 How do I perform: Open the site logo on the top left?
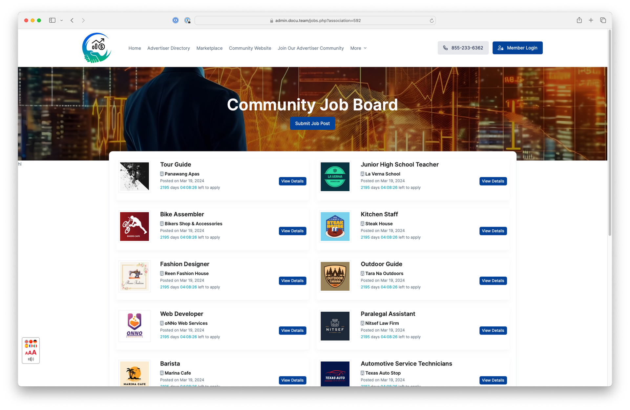tap(96, 48)
